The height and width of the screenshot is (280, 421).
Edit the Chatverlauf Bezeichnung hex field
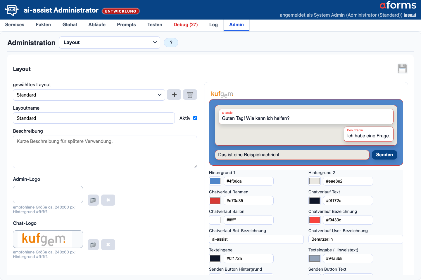pyautogui.click(x=348, y=220)
